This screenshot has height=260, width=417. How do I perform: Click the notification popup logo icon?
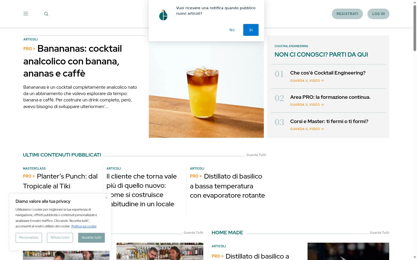163,15
